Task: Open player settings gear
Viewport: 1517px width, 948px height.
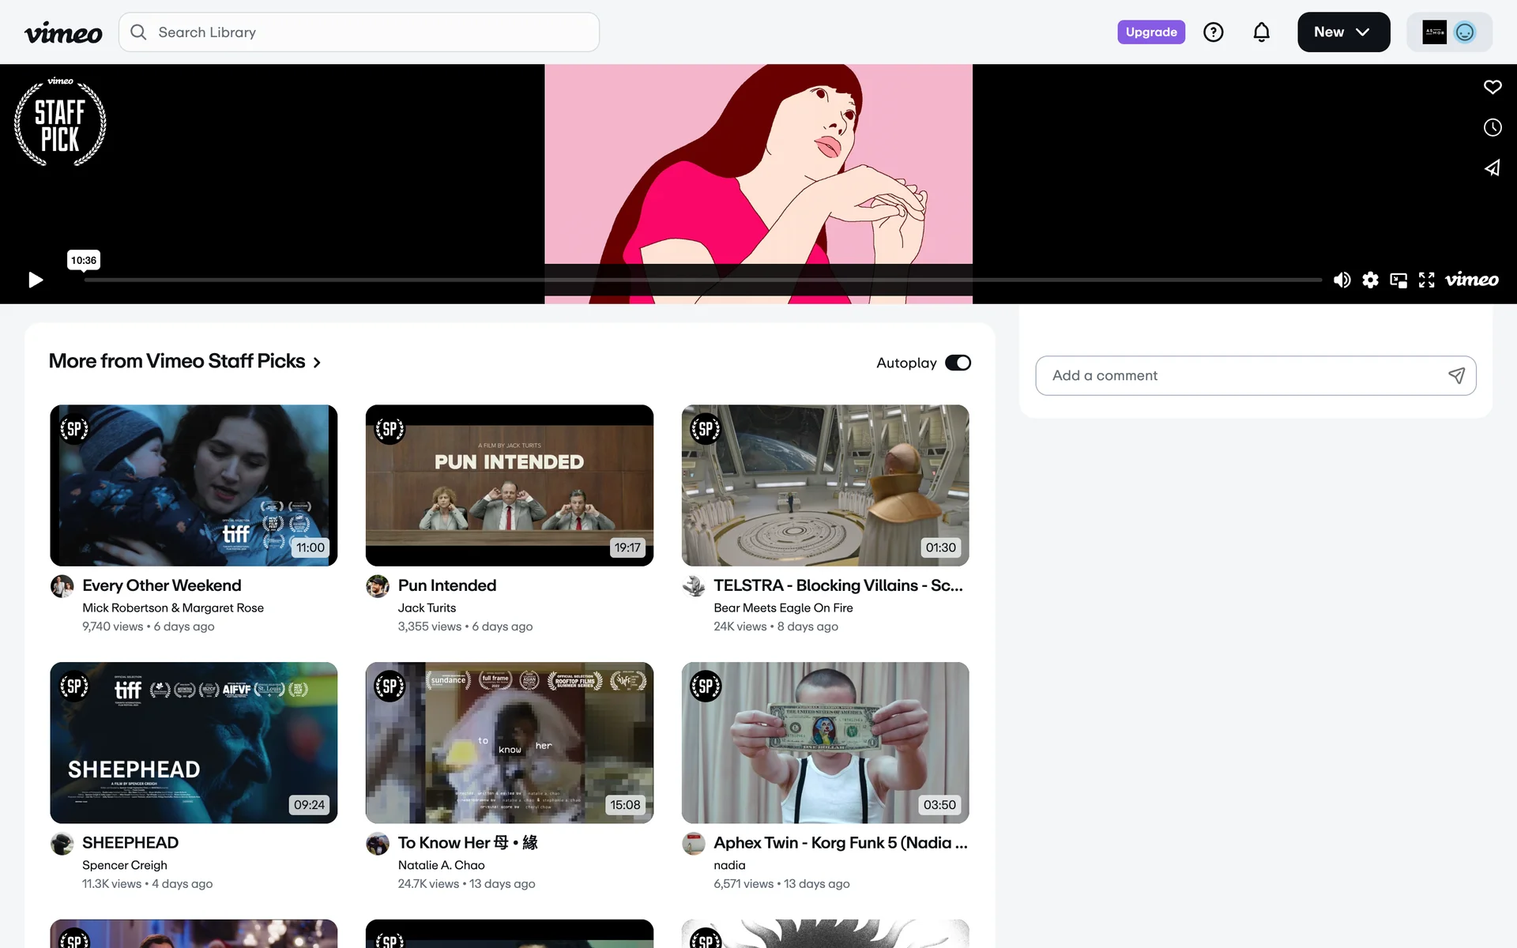Action: click(x=1370, y=280)
